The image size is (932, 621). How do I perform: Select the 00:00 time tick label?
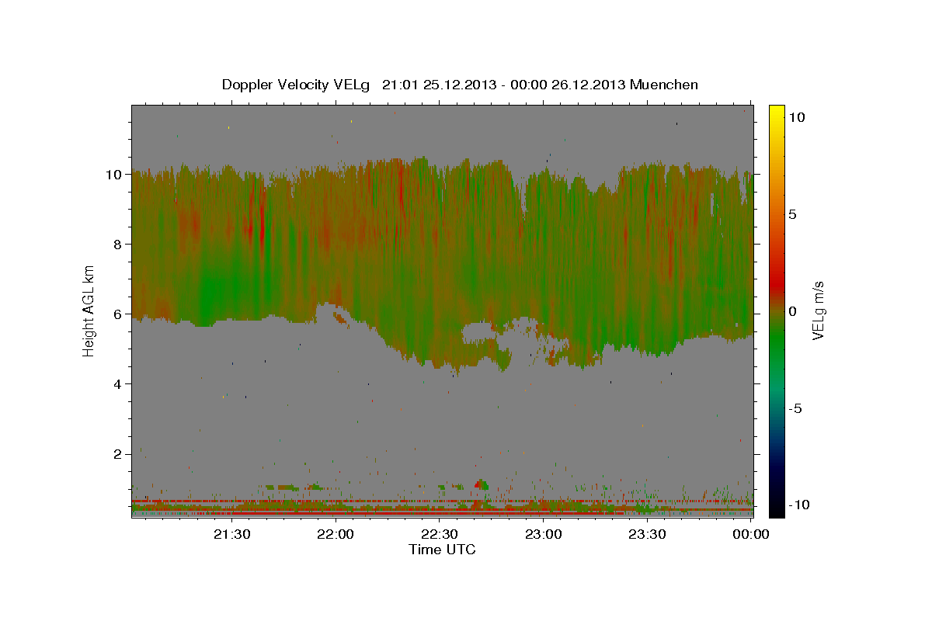[752, 534]
